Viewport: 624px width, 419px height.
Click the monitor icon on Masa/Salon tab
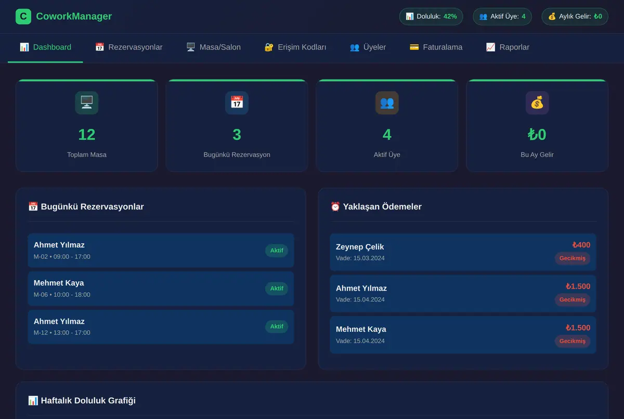coord(191,47)
